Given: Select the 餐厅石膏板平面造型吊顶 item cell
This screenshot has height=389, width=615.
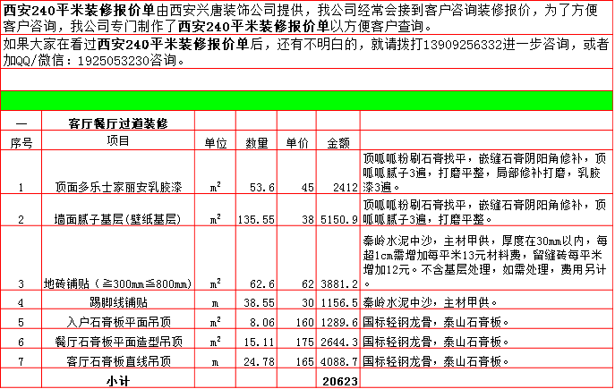Looking at the screenshot, I should click(118, 342).
